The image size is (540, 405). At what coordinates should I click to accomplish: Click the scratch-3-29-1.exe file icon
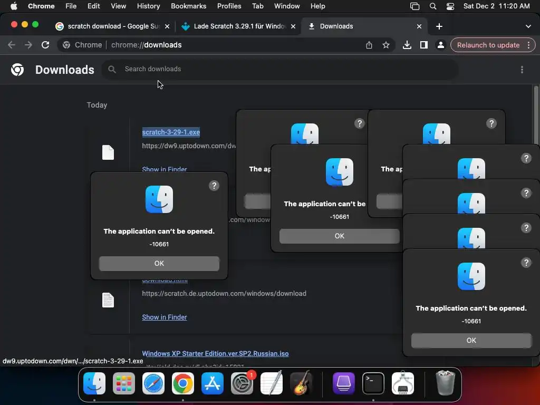coord(108,152)
